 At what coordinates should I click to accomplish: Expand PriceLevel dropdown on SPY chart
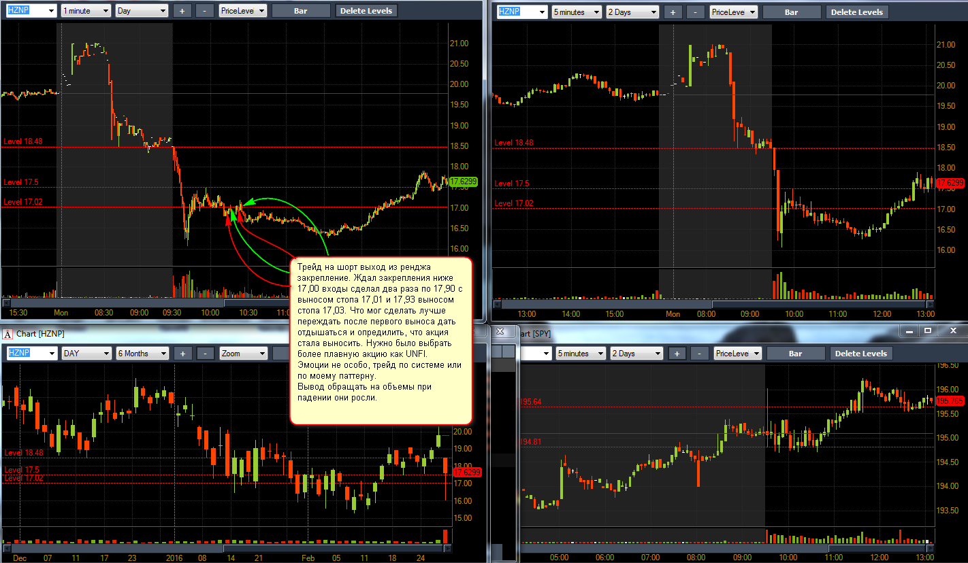pyautogui.click(x=735, y=354)
